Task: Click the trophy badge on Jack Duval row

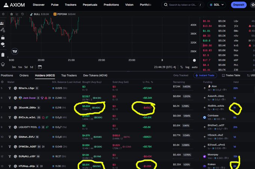Action: [x=42, y=98]
